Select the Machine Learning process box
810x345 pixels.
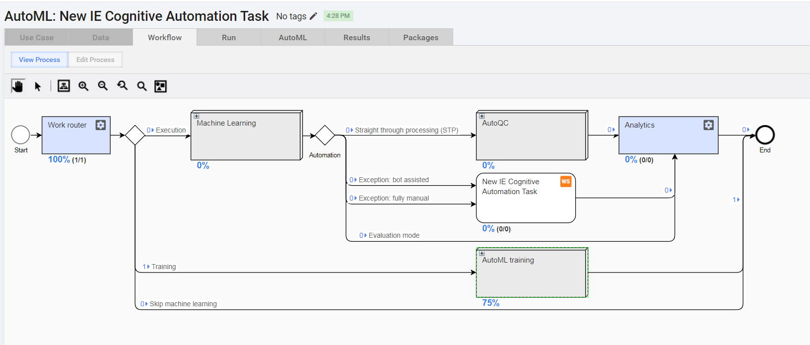tap(247, 135)
